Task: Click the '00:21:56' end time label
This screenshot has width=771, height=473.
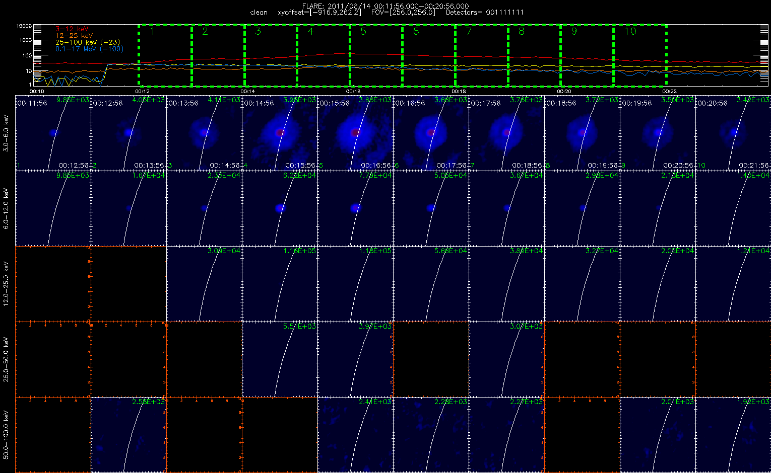Action: coord(754,165)
